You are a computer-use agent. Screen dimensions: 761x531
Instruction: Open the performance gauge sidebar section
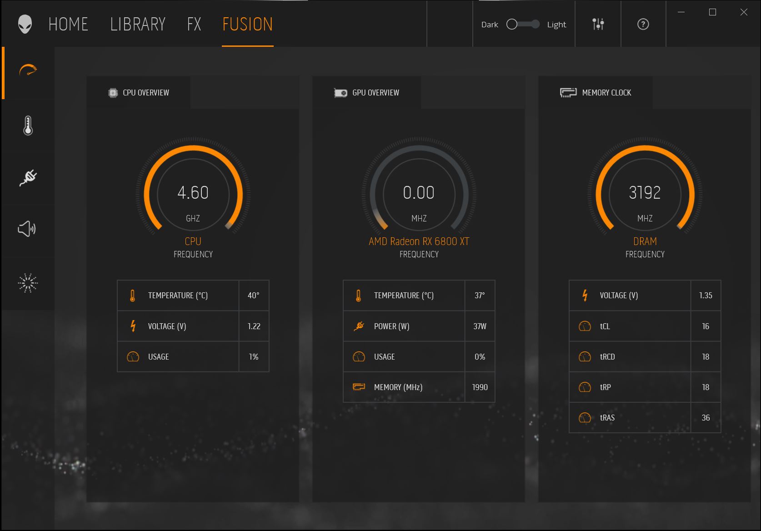(28, 70)
